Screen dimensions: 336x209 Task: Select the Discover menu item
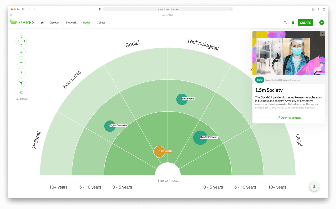coord(54,23)
